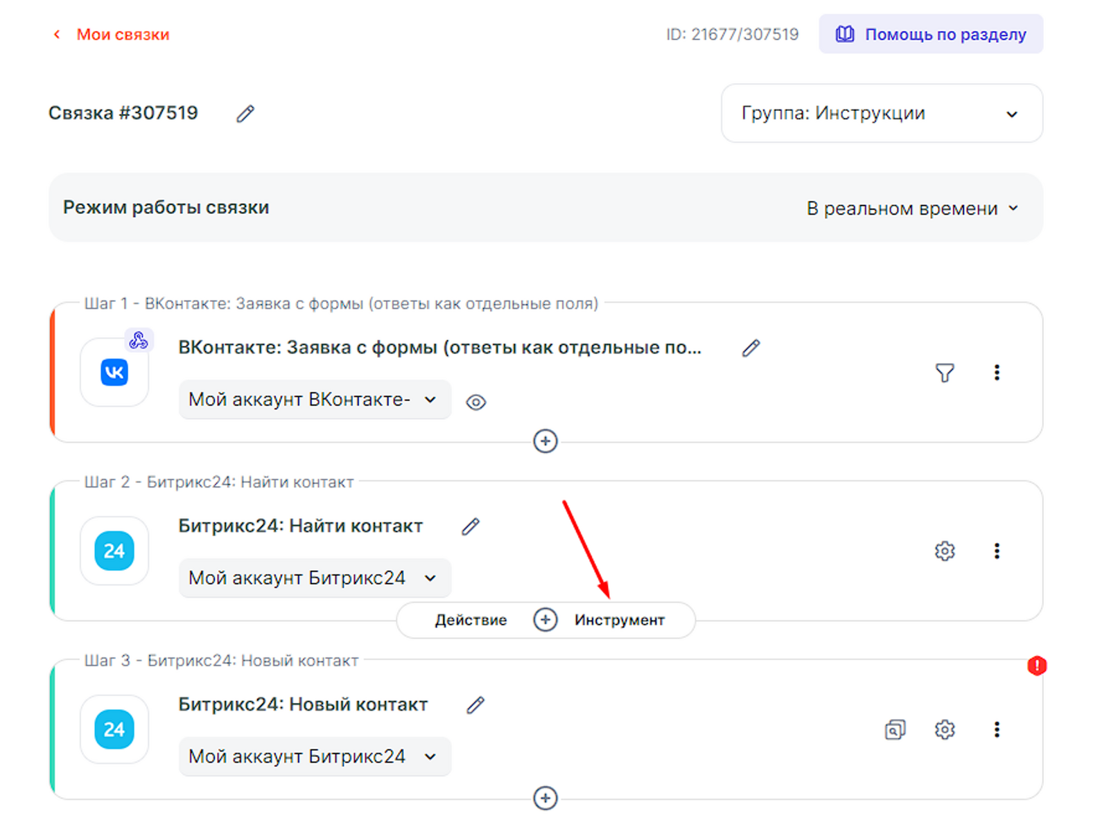Open three-dot menu for ВКонтакте step

(997, 373)
